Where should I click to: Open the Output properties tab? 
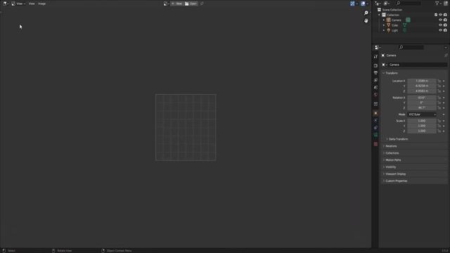coord(375,73)
